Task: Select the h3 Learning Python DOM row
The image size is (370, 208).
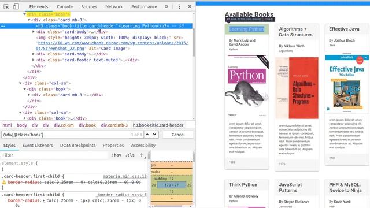Action: pos(97,26)
